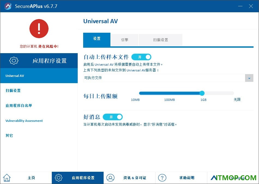Click the user profile icon in bottom bar
The height and width of the screenshot is (184, 259).
[110, 178]
